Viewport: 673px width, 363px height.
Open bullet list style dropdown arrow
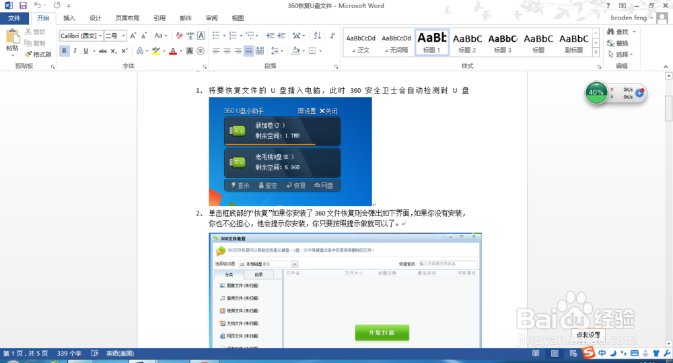click(224, 36)
